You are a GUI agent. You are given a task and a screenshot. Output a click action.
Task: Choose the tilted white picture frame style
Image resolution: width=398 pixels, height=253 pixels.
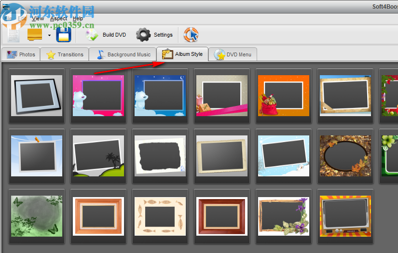click(37, 95)
